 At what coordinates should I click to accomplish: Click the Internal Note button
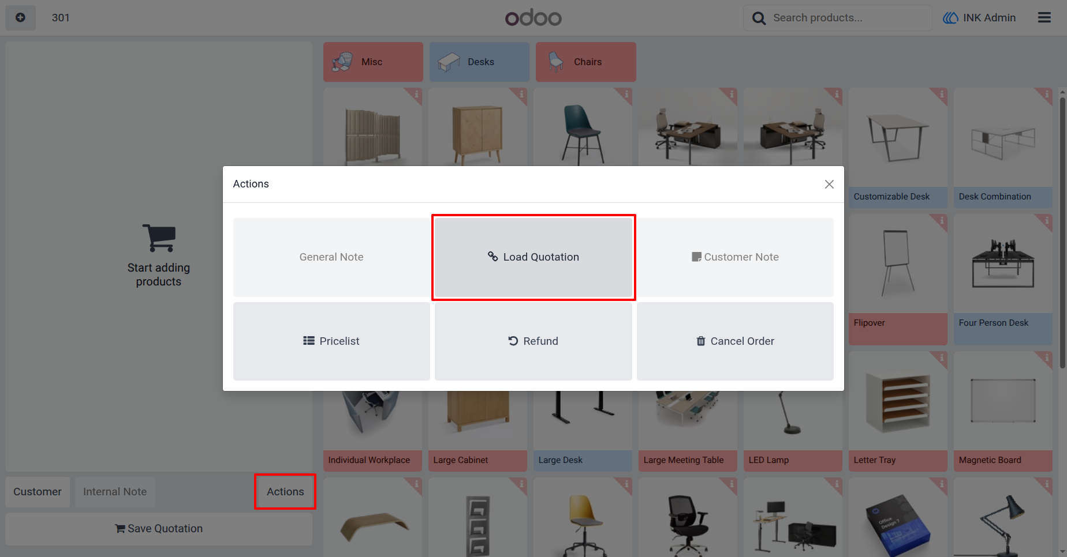tap(115, 492)
